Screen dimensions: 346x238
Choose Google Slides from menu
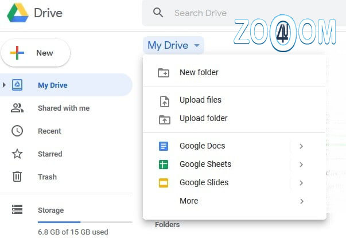pyautogui.click(x=234, y=182)
